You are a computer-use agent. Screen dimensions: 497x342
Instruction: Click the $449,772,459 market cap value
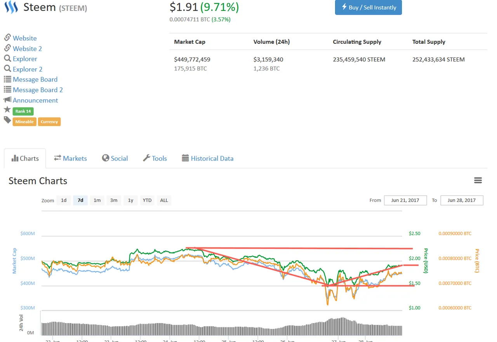tap(192, 59)
